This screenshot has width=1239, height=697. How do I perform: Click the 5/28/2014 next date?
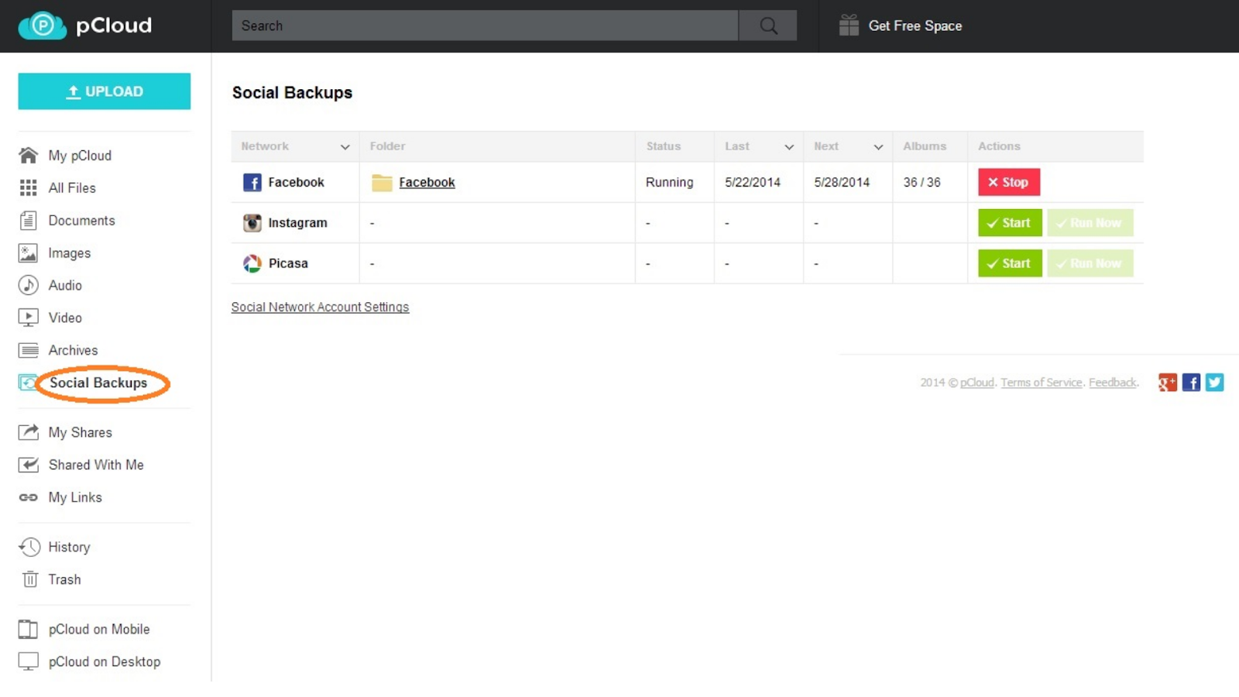point(842,183)
